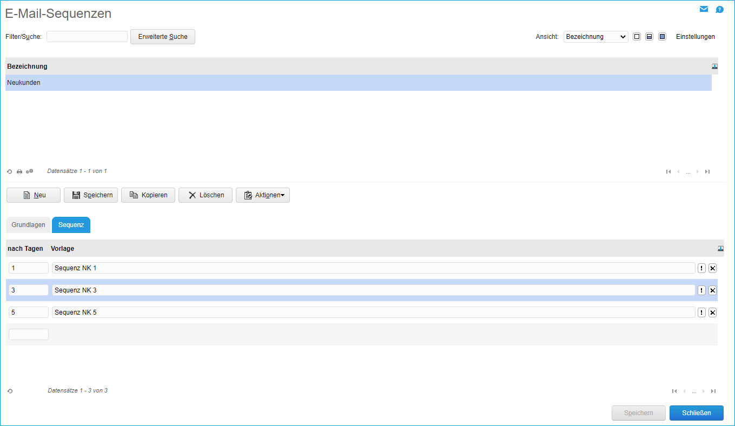Click the Vorlage column header
735x426 pixels.
click(x=63, y=249)
